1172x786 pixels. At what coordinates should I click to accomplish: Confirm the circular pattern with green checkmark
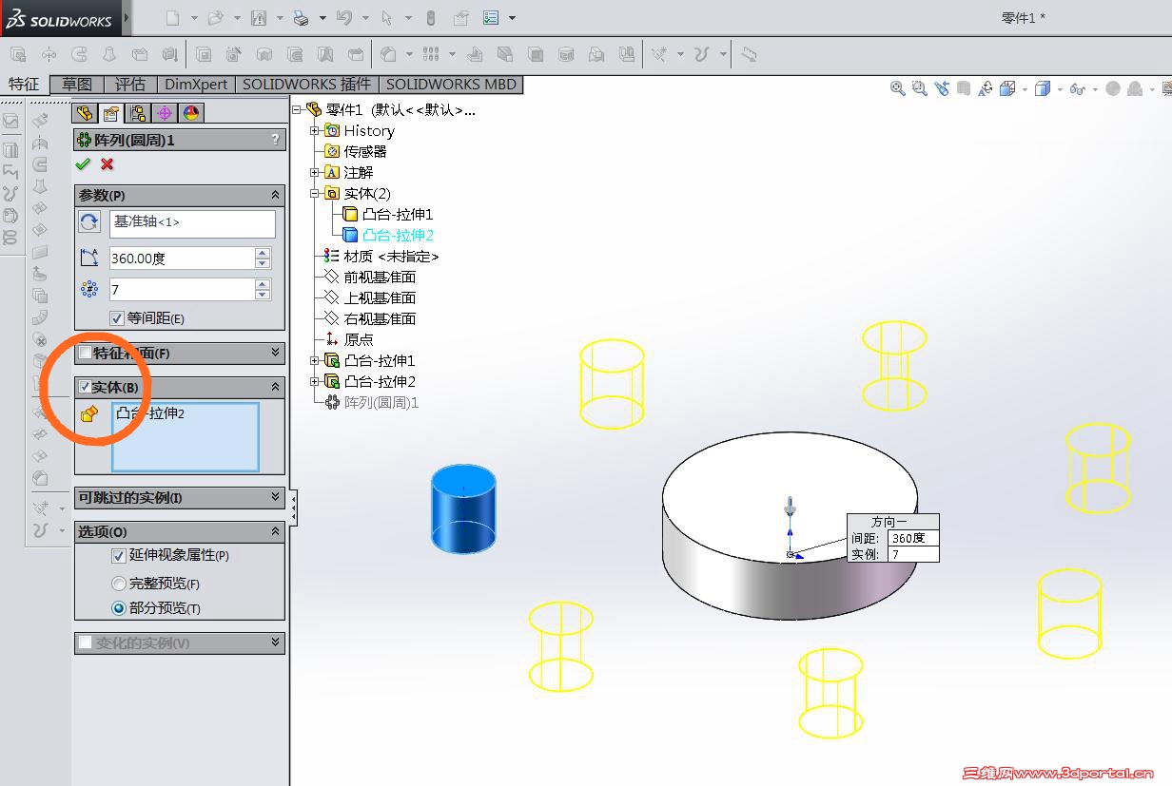[83, 164]
